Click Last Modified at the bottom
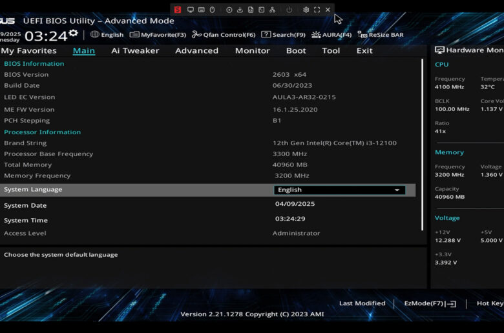Image resolution: width=504 pixels, height=333 pixels. [362, 303]
